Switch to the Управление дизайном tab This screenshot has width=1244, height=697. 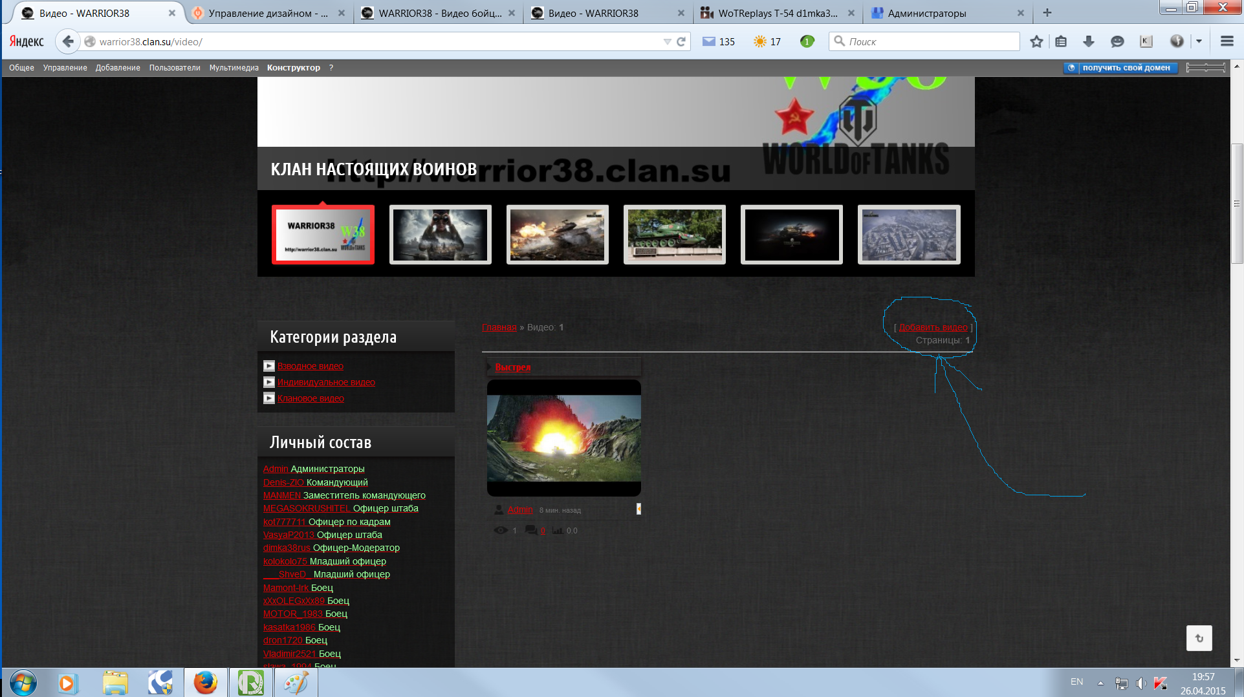268,13
